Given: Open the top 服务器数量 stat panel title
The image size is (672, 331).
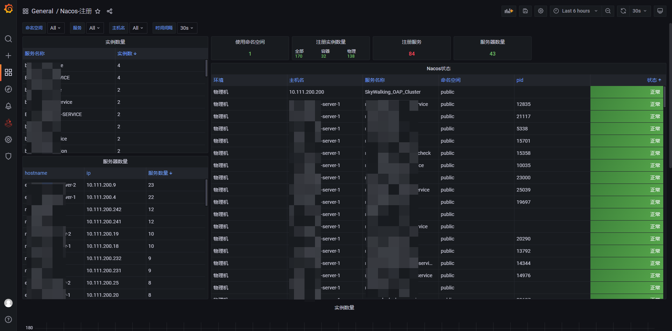Looking at the screenshot, I should (x=492, y=42).
